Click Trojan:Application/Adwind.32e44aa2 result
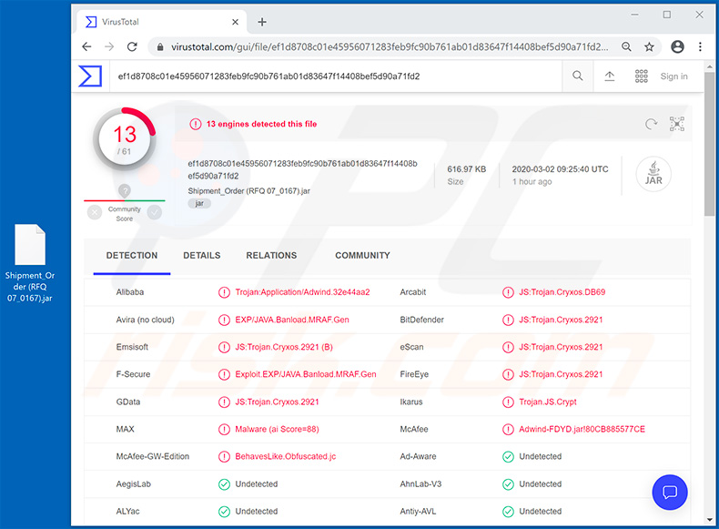Image resolution: width=719 pixels, height=529 pixels. 302,292
